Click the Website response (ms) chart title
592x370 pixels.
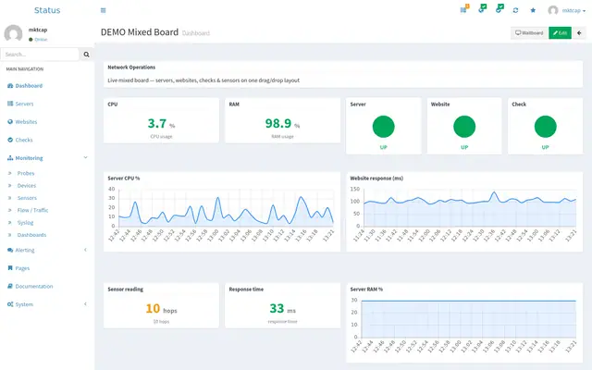pos(376,179)
